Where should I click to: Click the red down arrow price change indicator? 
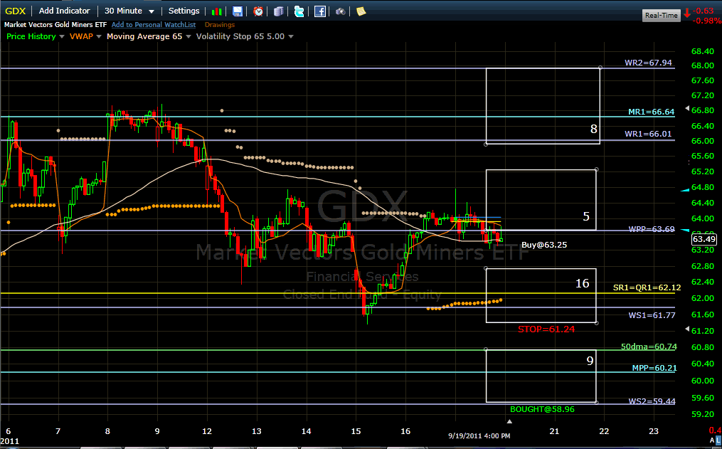[x=687, y=12]
